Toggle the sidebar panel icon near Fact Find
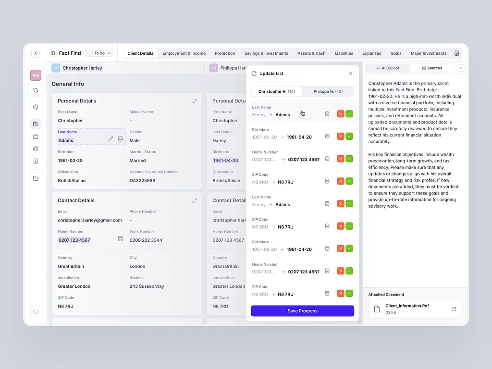492x369 pixels. click(53, 53)
